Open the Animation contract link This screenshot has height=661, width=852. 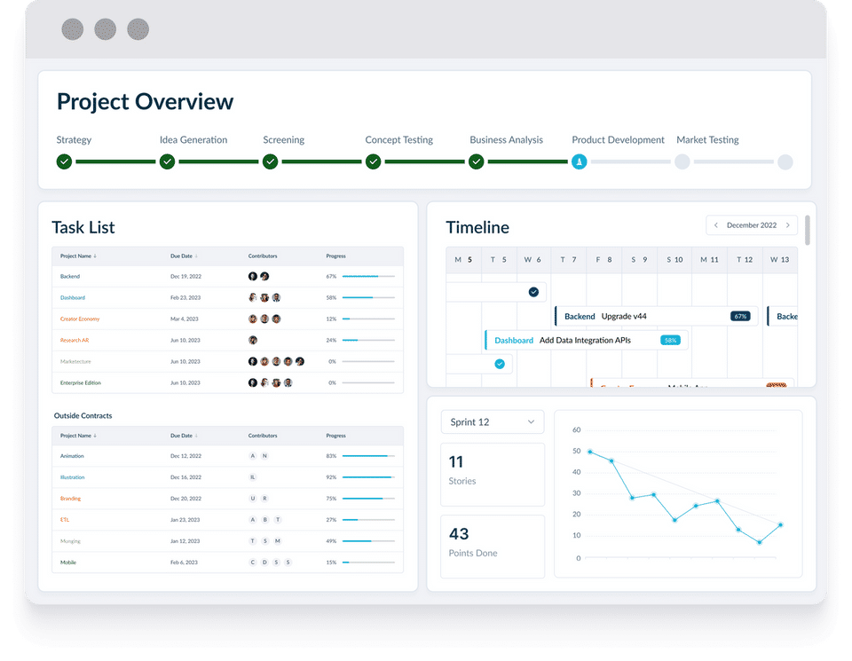(72, 456)
